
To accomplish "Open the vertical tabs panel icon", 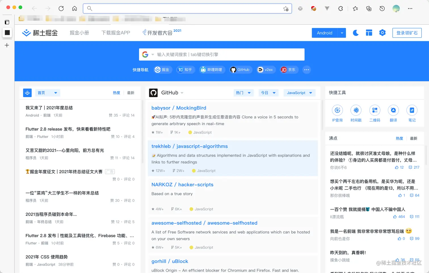I will click(7, 22).
